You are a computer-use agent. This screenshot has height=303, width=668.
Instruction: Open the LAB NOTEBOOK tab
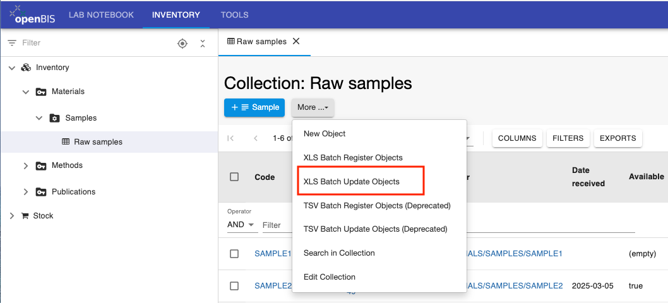102,15
